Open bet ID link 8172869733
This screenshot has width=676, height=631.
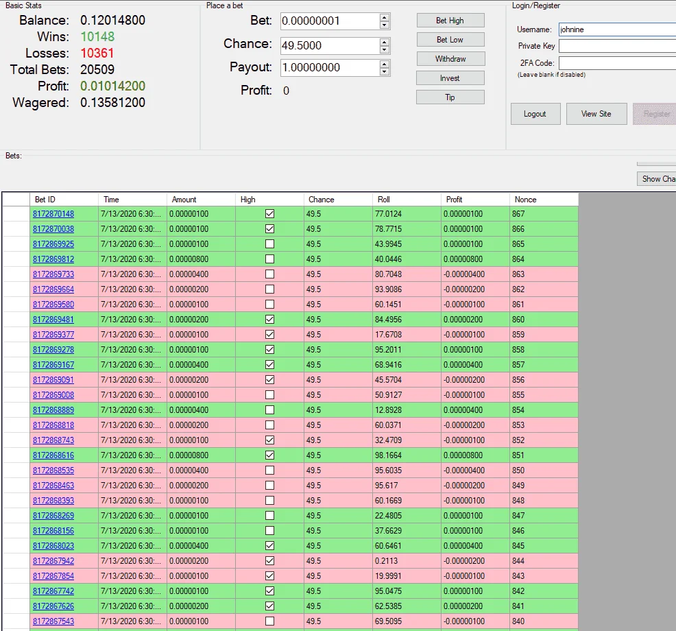click(x=53, y=274)
